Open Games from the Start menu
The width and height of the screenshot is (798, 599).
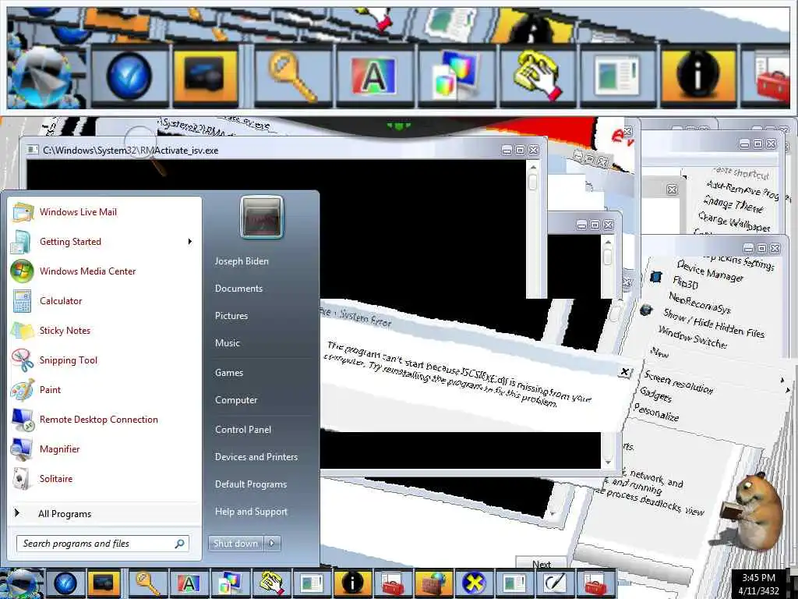[229, 372]
